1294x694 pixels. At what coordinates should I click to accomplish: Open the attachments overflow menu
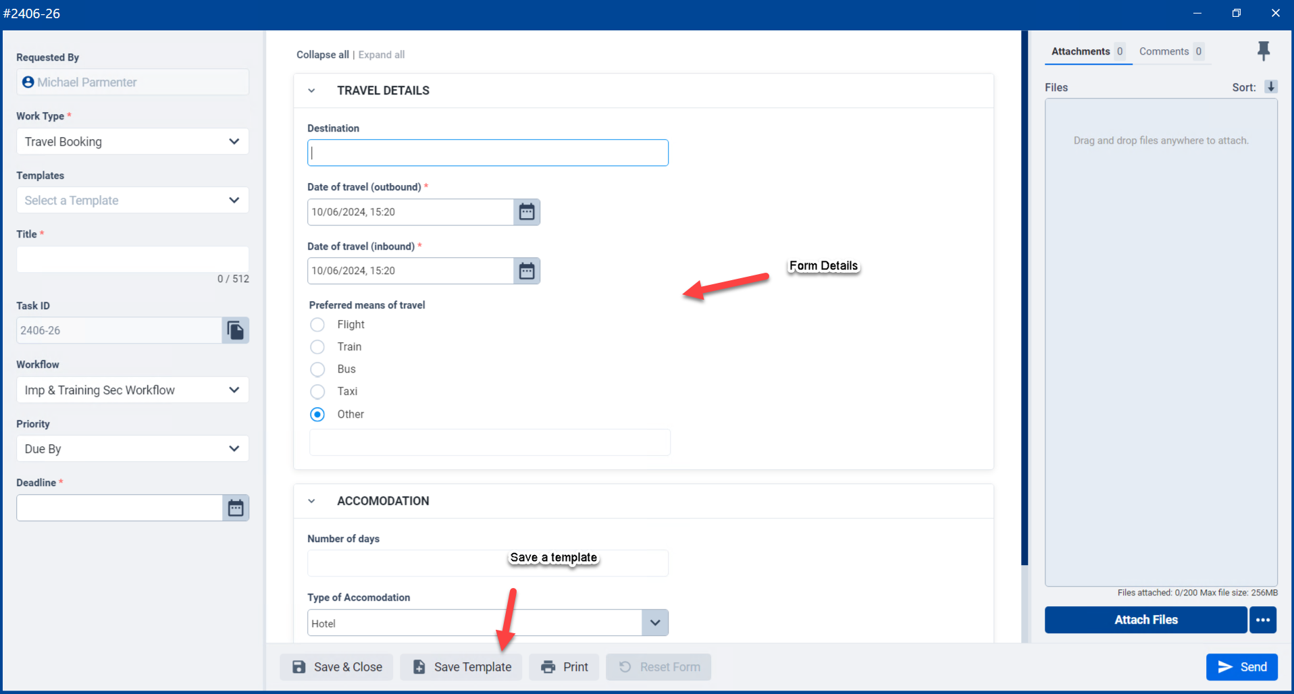1262,620
